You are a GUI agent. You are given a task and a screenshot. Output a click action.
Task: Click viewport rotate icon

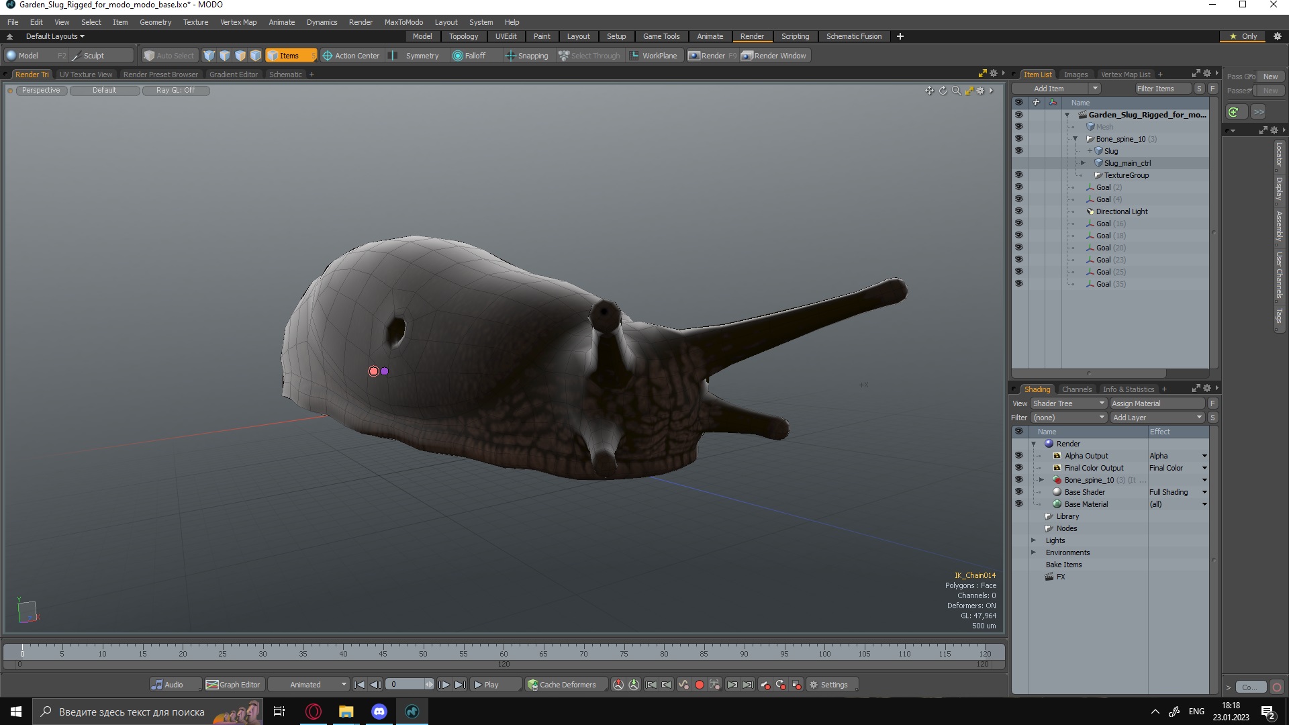click(943, 91)
